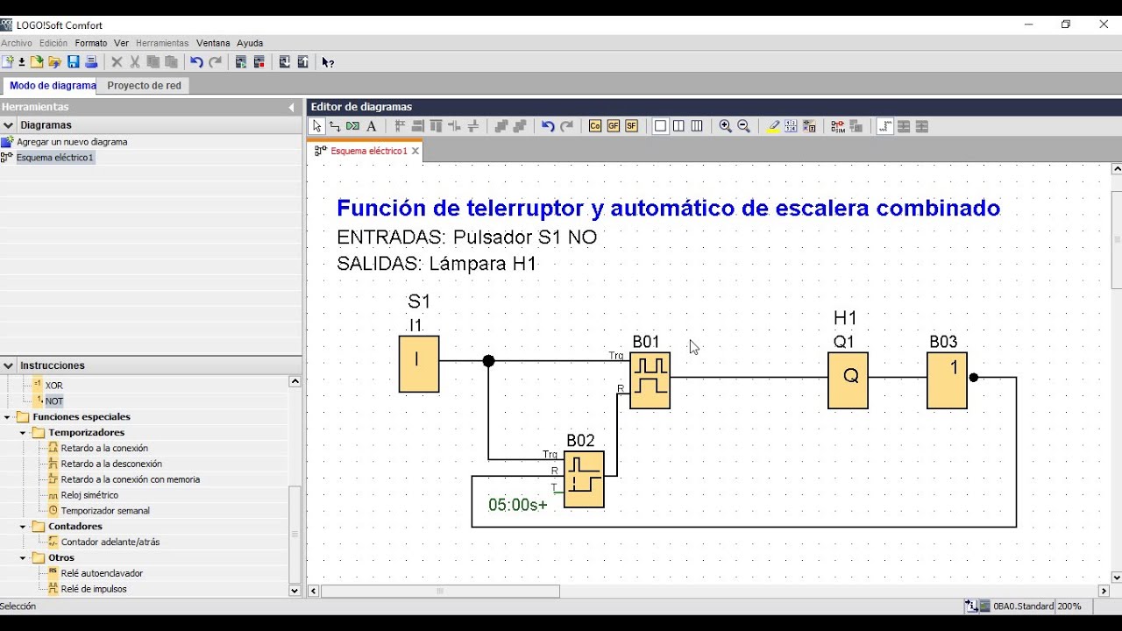Select Contador adelante/atrás instruction
This screenshot has height=631, width=1122.
(110, 542)
